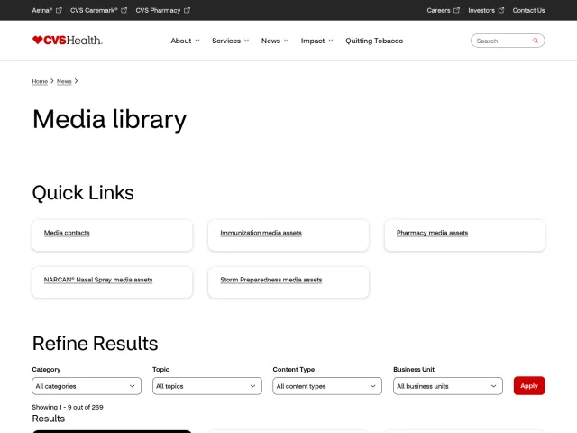
Task: Open NARCAN Nasal Spray media assets link
Action: click(x=98, y=280)
